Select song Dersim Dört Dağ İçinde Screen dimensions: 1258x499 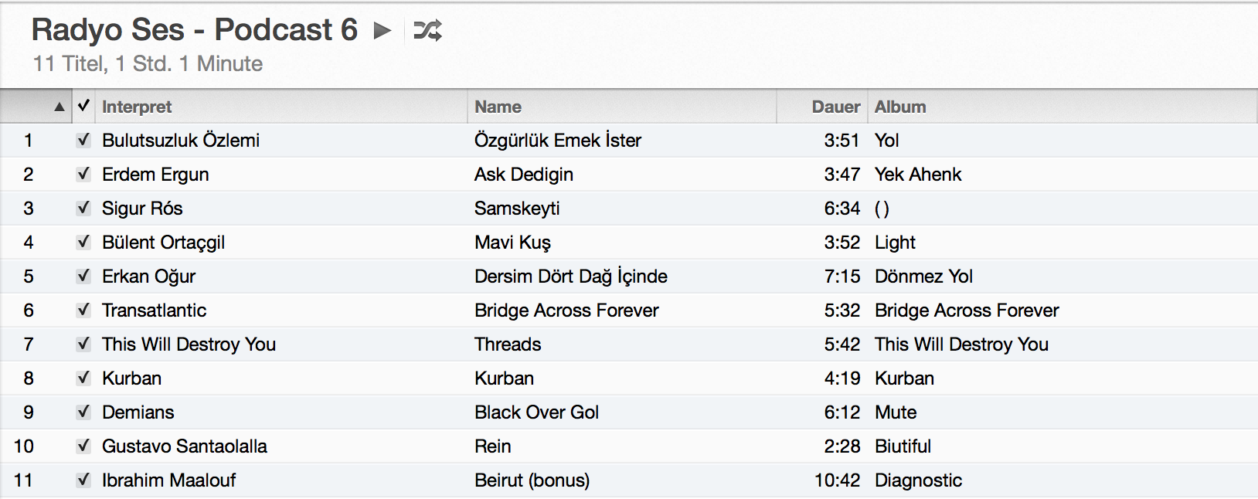pos(571,277)
